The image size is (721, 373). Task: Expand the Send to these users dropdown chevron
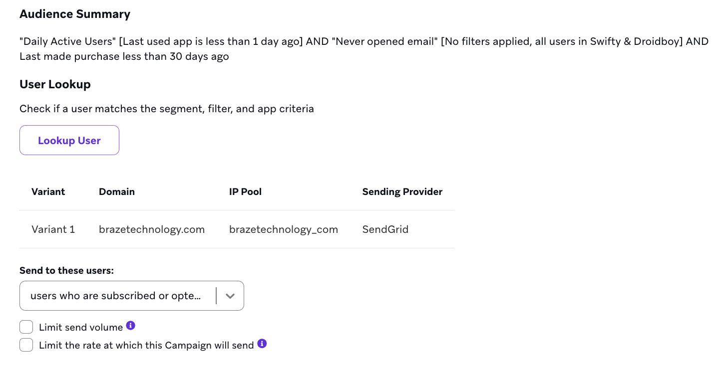coord(230,296)
